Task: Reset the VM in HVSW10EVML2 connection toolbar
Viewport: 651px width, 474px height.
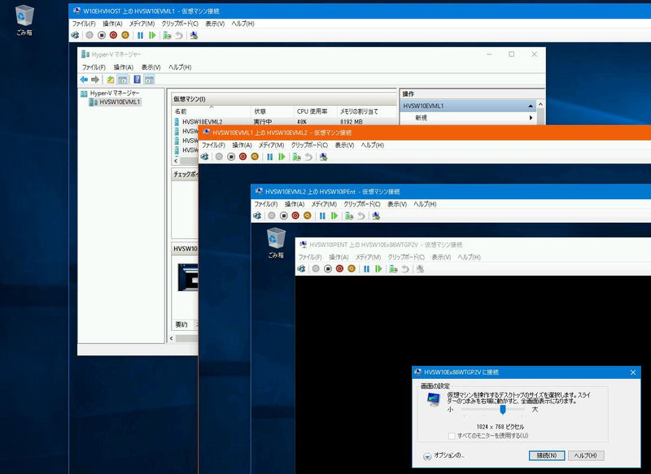Action: tap(282, 156)
